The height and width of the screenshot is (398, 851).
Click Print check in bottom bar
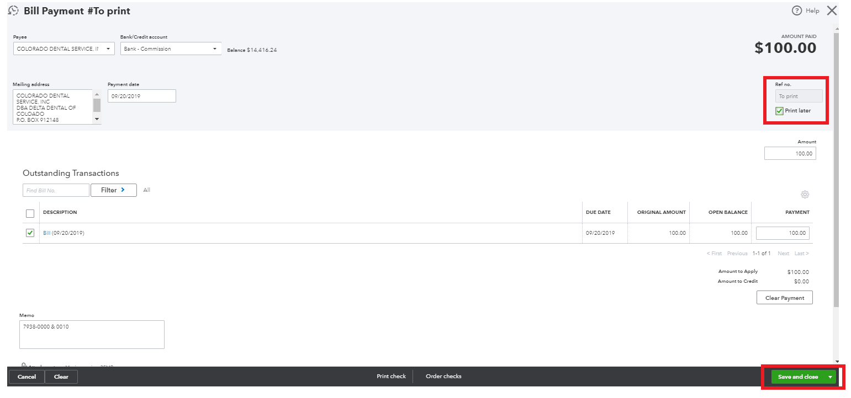pos(391,377)
